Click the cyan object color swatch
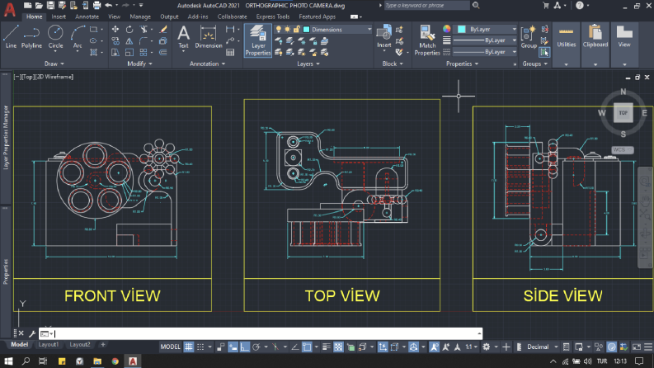The image size is (654, 368). (x=461, y=29)
